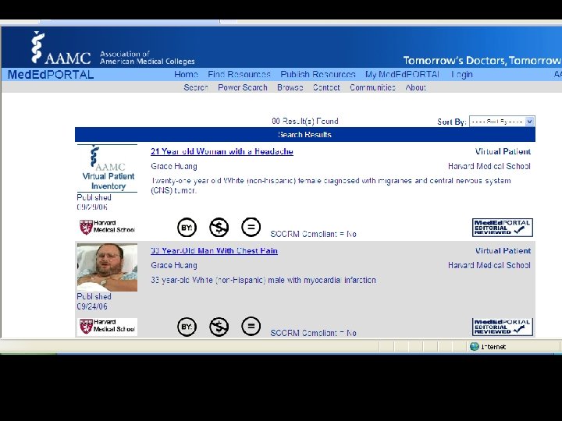The height and width of the screenshot is (421, 562).
Task: Click the 'Tomorrow's Doctors' tagline
Action: pyautogui.click(x=482, y=61)
